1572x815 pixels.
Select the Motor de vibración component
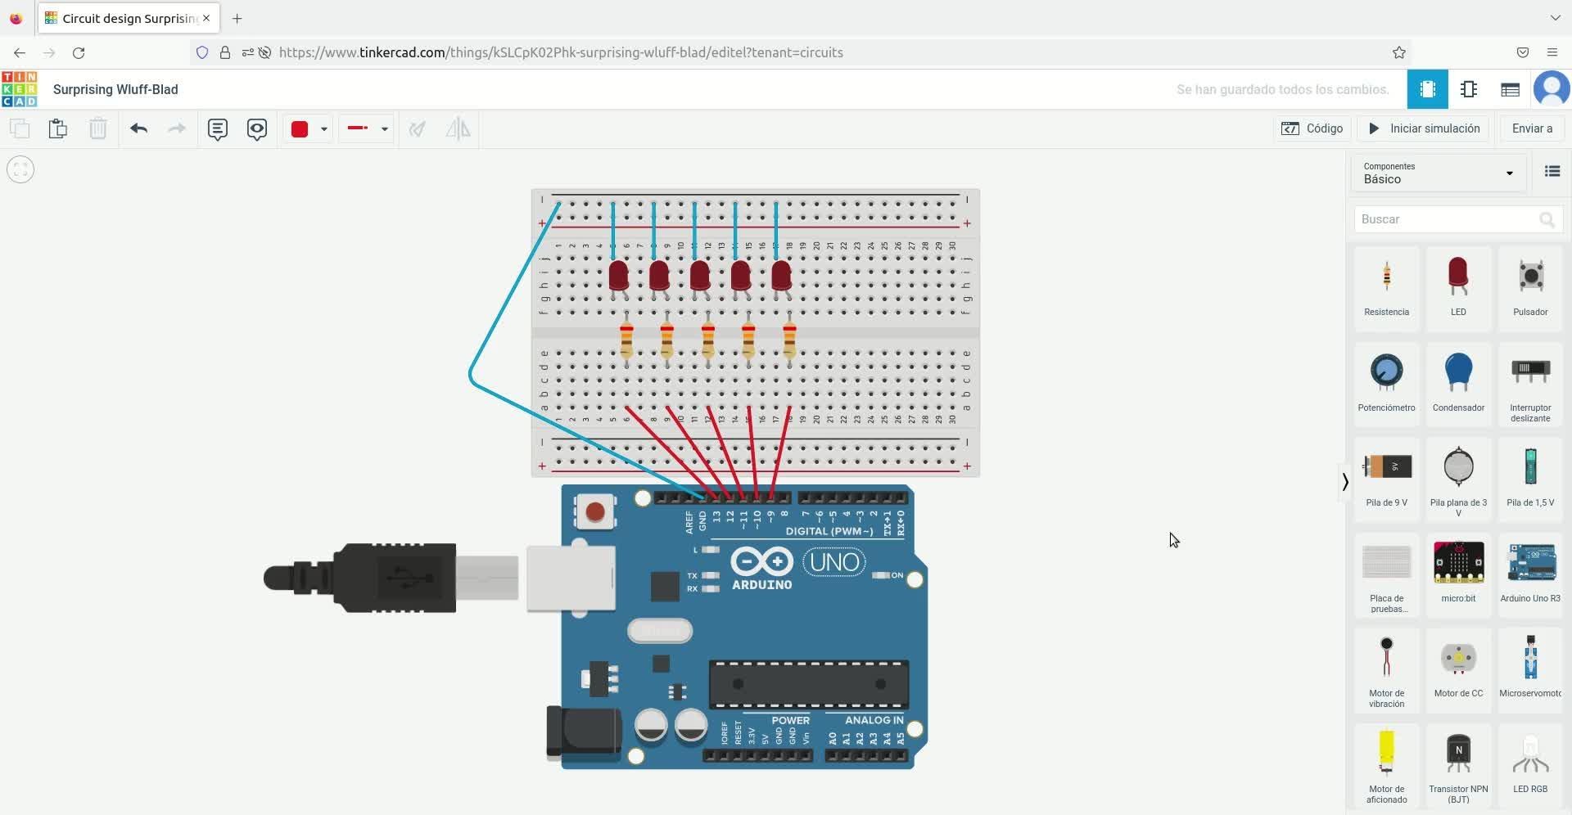[x=1386, y=669]
